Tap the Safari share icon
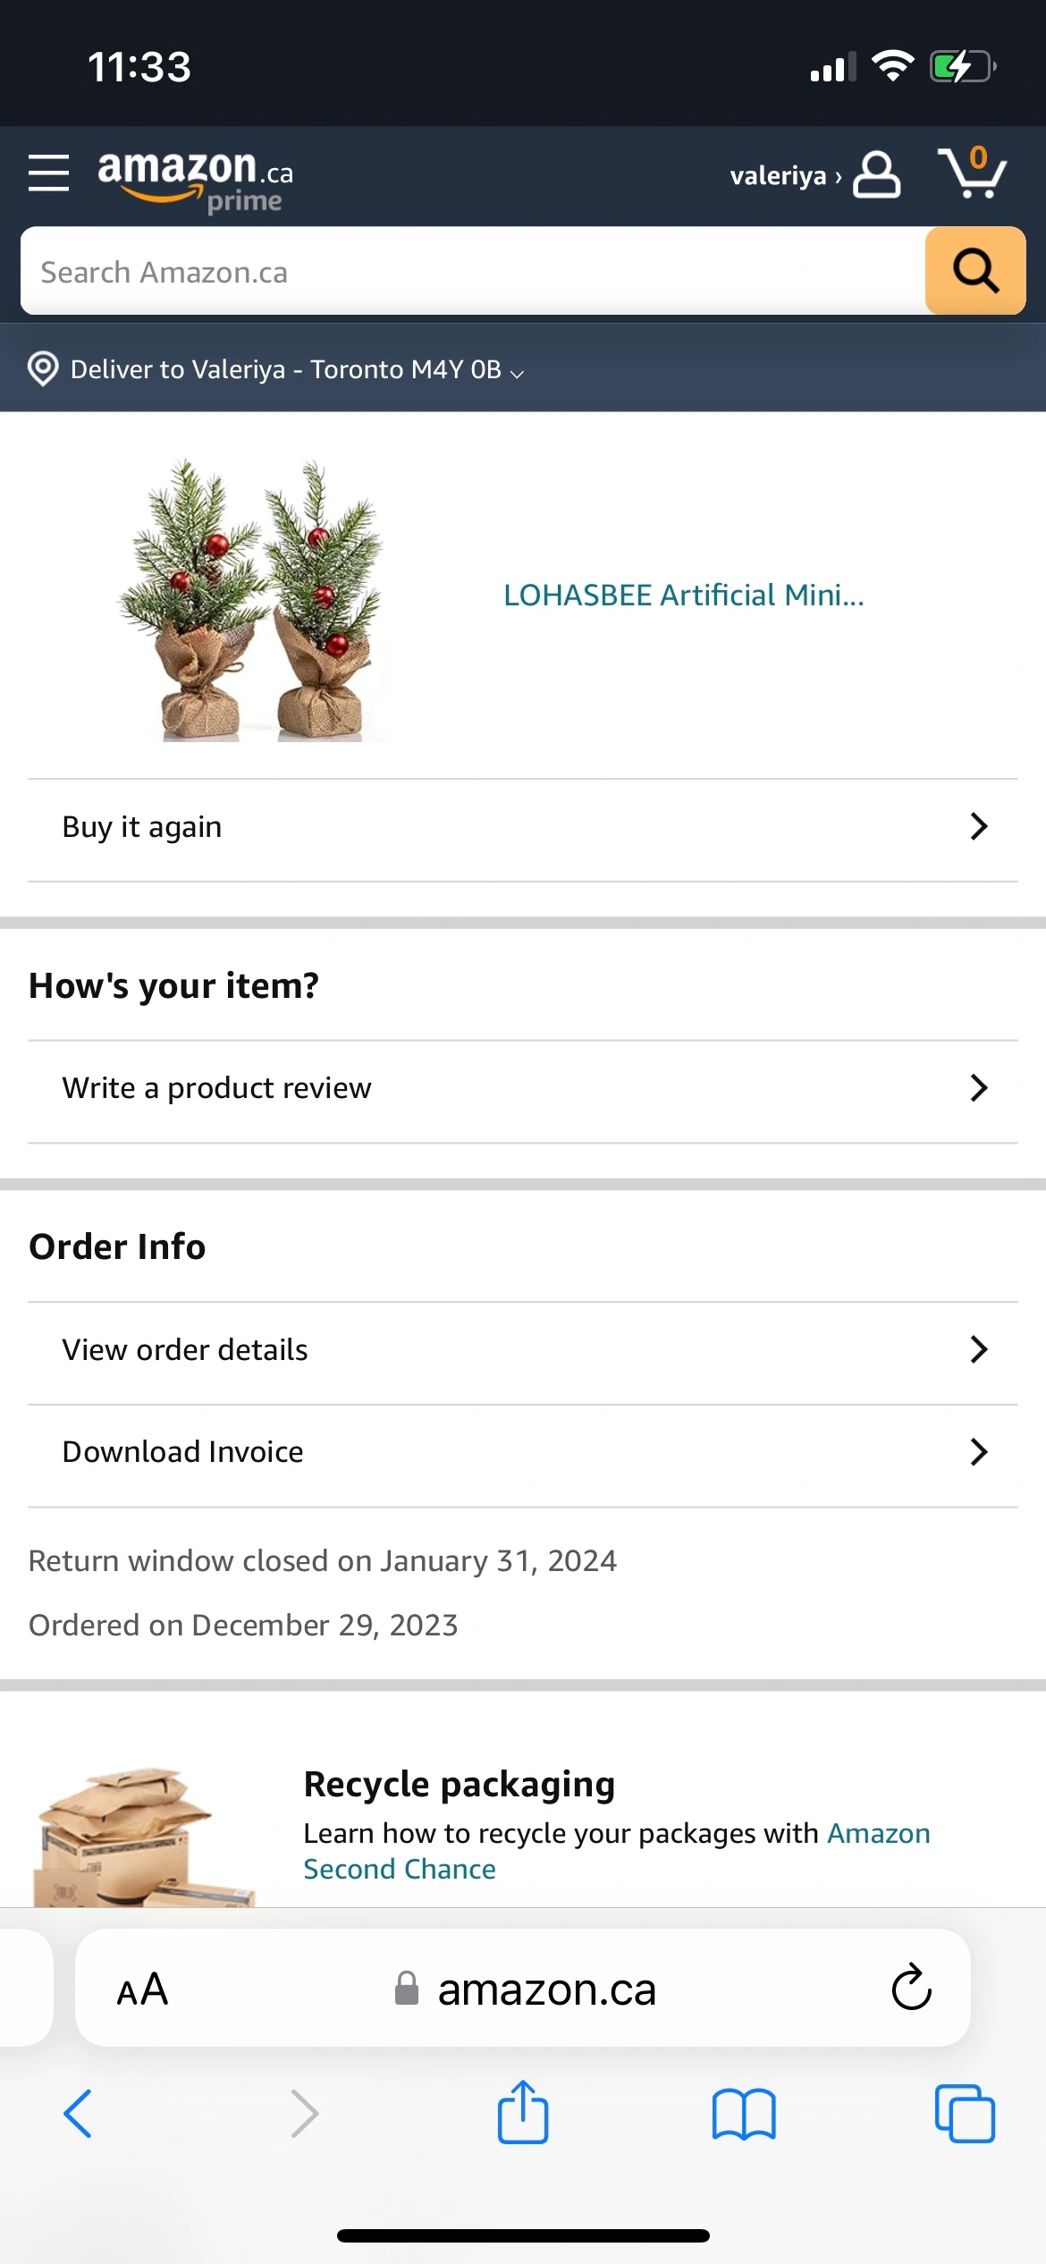Viewport: 1046px width, 2264px height. coord(523,2113)
